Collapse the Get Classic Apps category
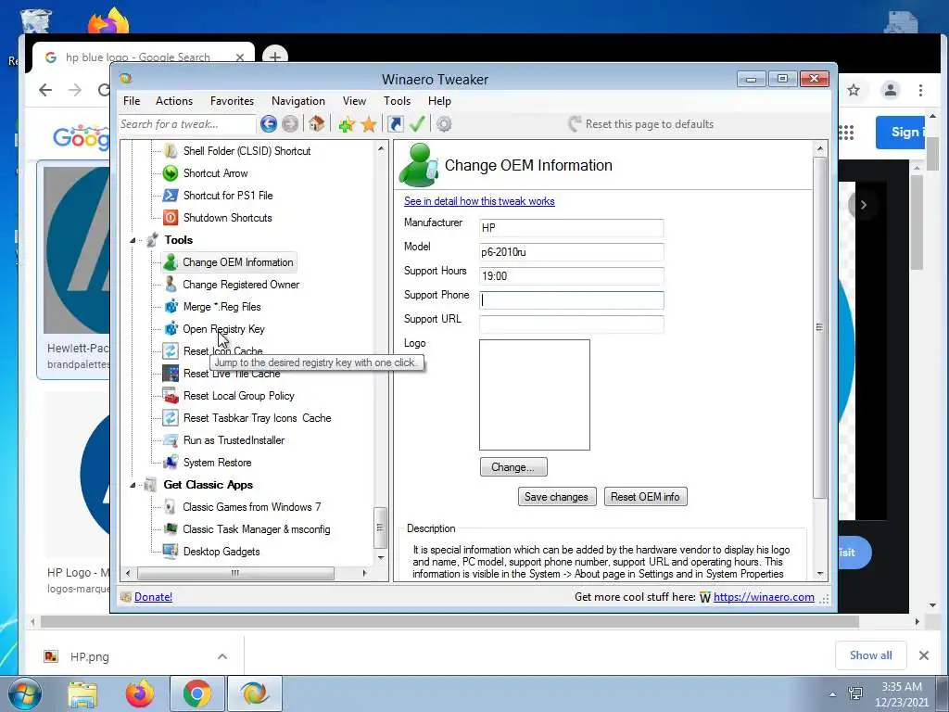Screen dimensions: 949x712 click(133, 485)
